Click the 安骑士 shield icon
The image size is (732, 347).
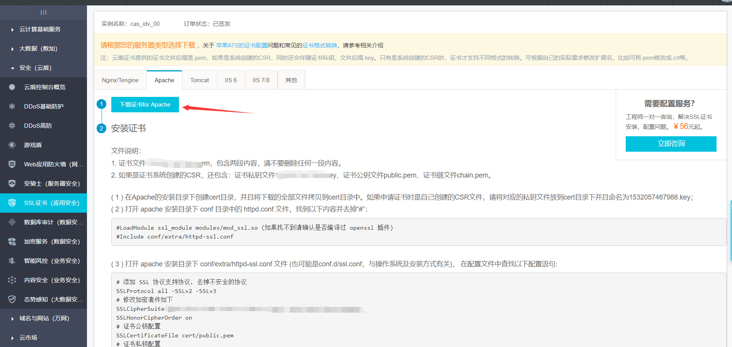[12, 183]
